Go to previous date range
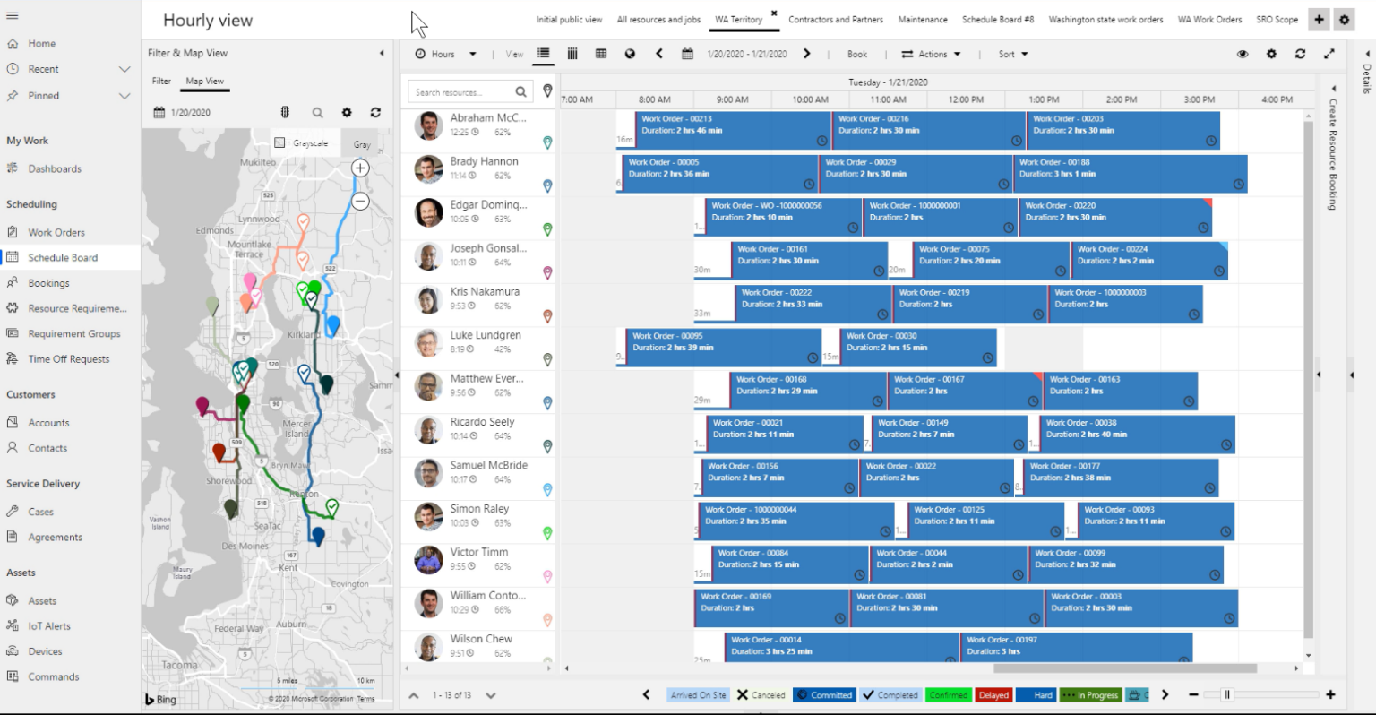Screen dimensions: 1376x715 (x=659, y=54)
